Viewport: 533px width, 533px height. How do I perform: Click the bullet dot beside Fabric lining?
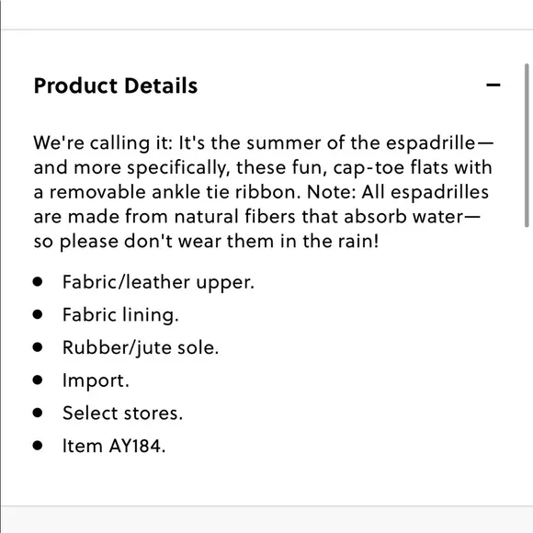pyautogui.click(x=38, y=314)
